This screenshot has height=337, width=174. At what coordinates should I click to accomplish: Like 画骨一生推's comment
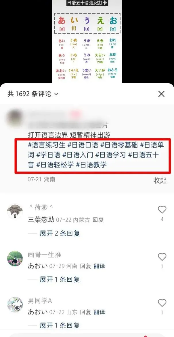click(x=162, y=257)
